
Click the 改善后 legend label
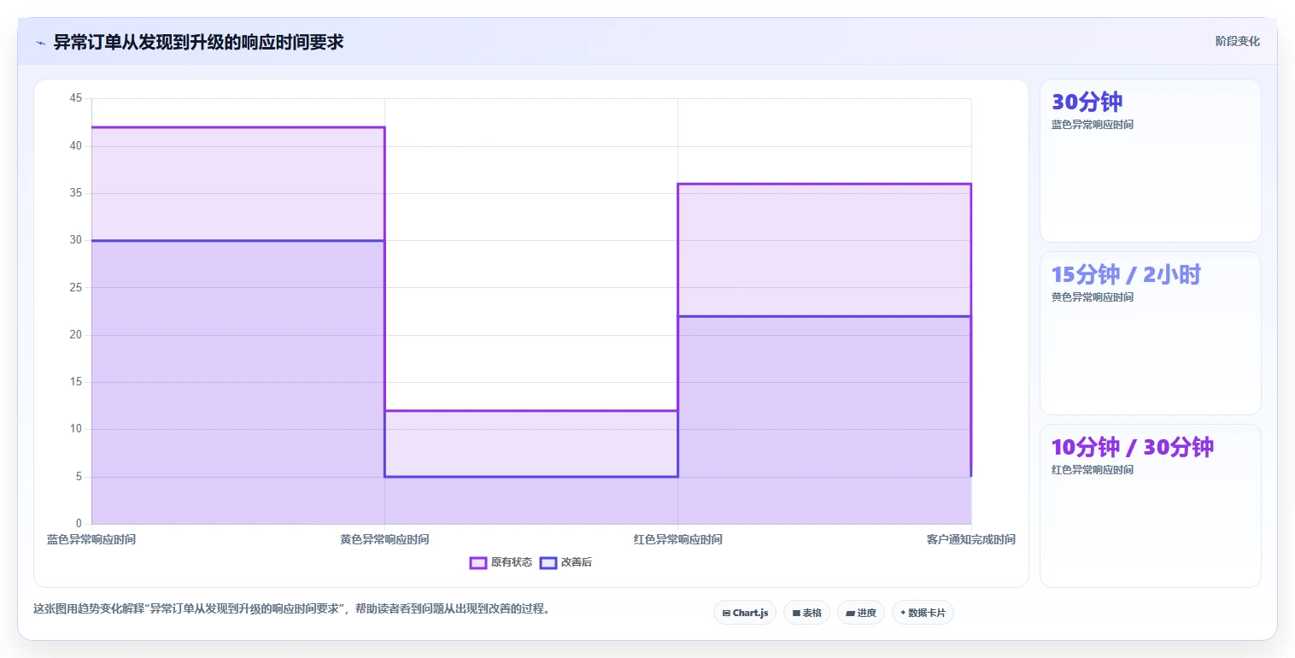(577, 562)
